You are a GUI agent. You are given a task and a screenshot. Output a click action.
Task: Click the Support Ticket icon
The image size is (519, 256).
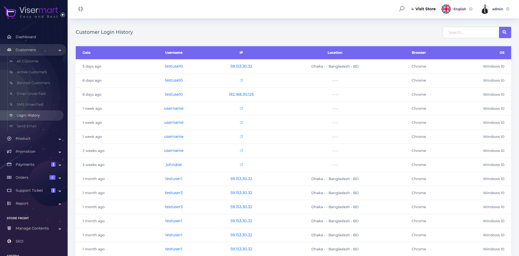pos(9,190)
